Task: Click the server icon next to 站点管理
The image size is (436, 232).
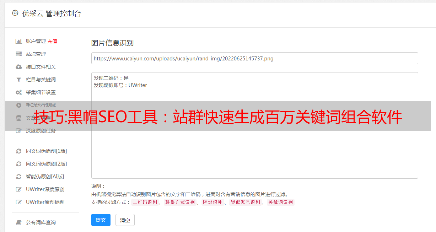Action: pyautogui.click(x=19, y=54)
